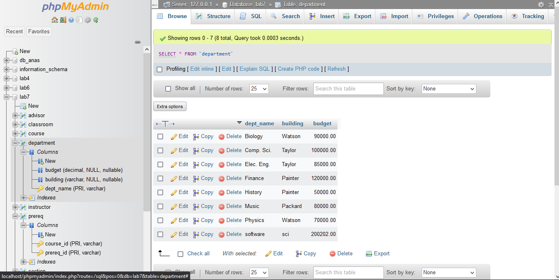The height and width of the screenshot is (280, 559).
Task: Click the Create PHP code link
Action: coord(298,69)
